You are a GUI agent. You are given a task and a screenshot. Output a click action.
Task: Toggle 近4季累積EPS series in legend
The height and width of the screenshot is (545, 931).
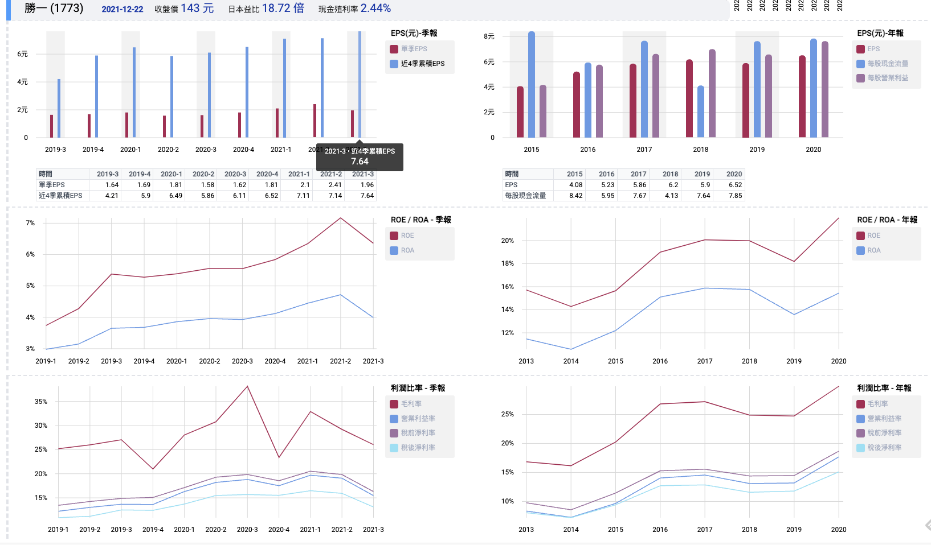pyautogui.click(x=417, y=64)
